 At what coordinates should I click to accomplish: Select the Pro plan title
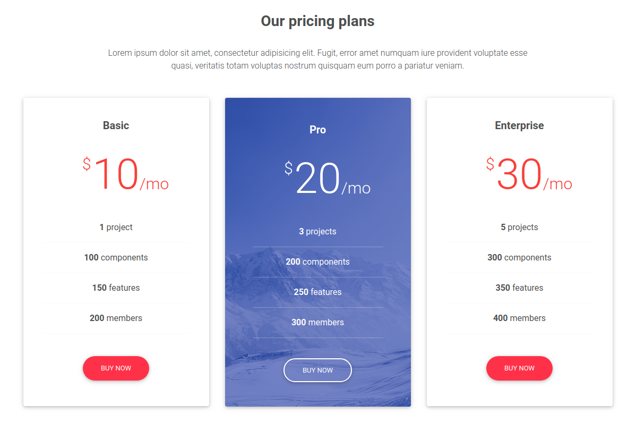(317, 130)
